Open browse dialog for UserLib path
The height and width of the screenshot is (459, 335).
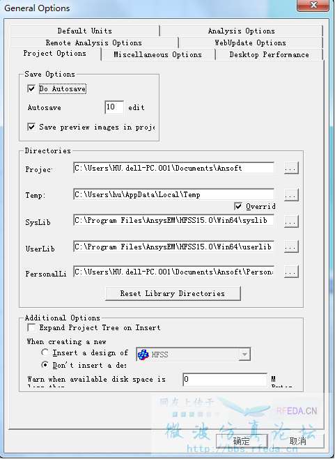(291, 247)
